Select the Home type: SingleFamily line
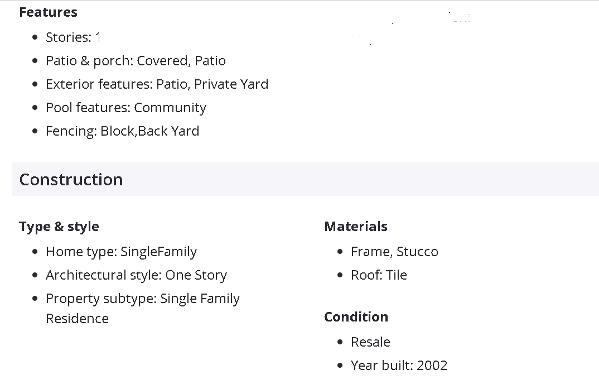 tap(121, 252)
